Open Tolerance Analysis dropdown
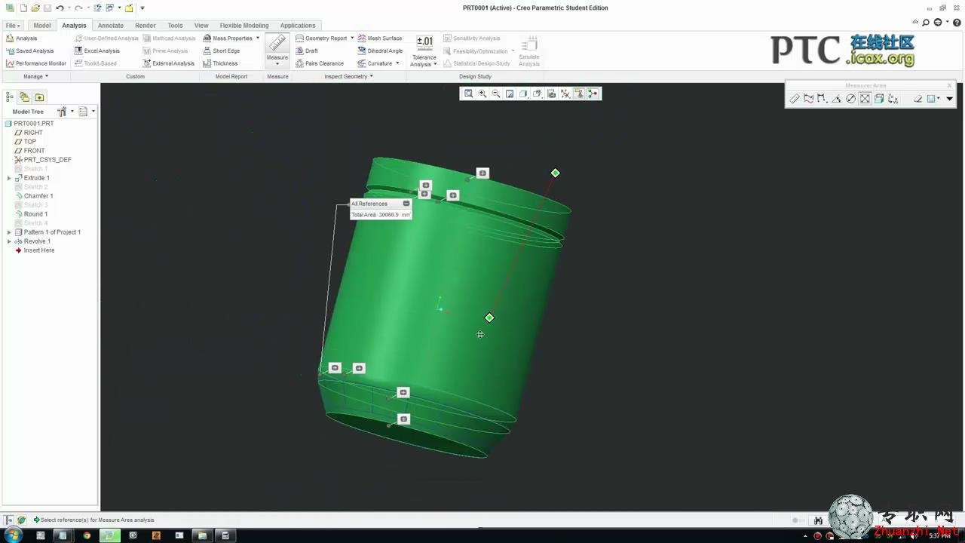The height and width of the screenshot is (543, 965). [x=424, y=60]
